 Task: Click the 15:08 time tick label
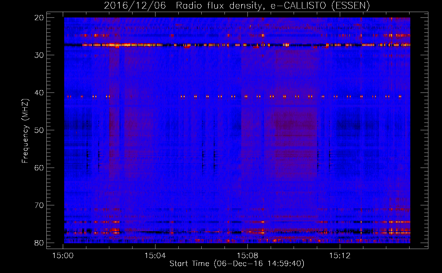click(247, 256)
